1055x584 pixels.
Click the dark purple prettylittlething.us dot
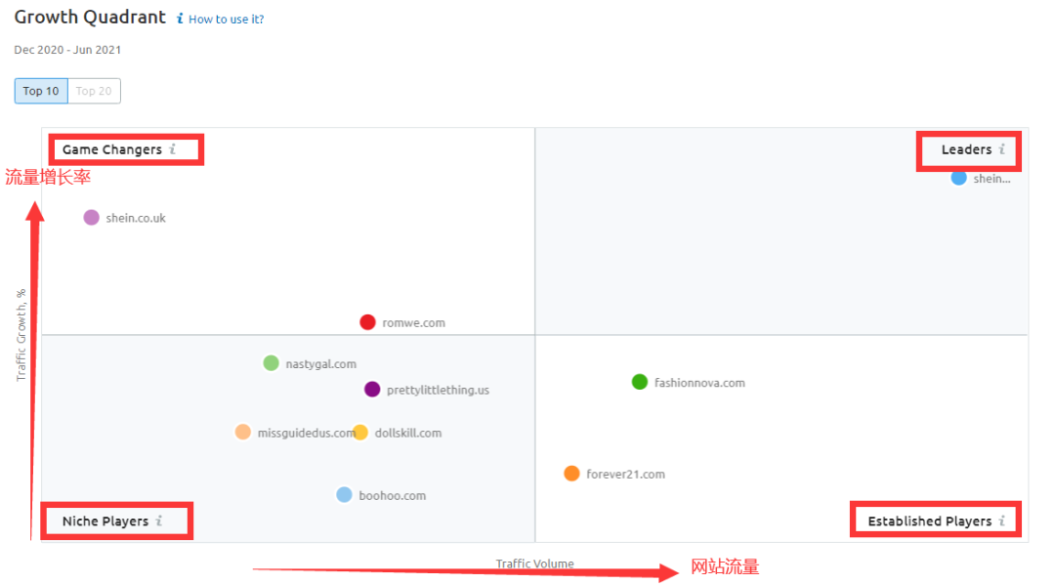(x=372, y=390)
